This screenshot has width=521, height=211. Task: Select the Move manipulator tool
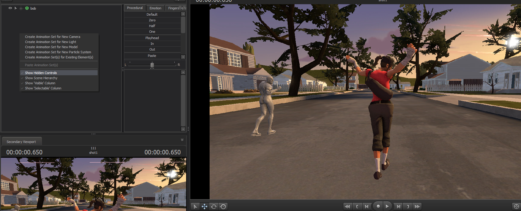tap(204, 206)
